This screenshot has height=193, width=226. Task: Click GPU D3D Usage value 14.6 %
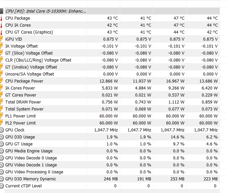pos(178,137)
